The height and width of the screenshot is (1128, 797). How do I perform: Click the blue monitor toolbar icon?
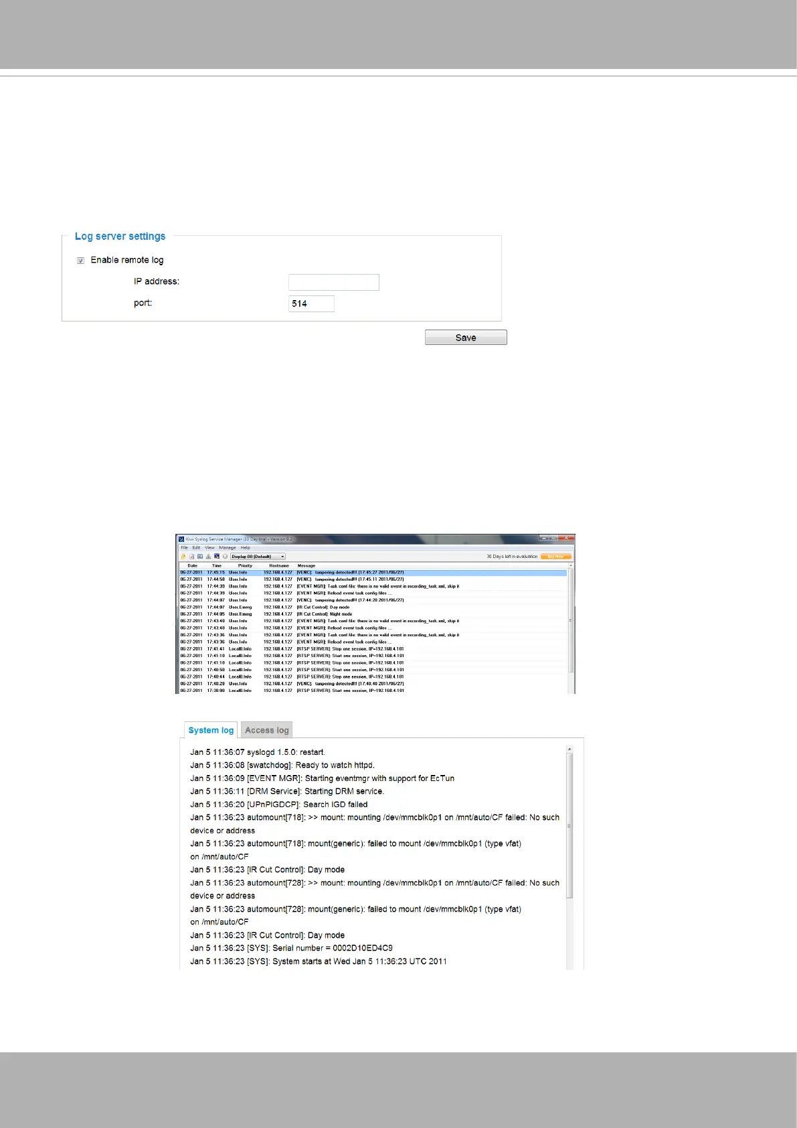217,557
